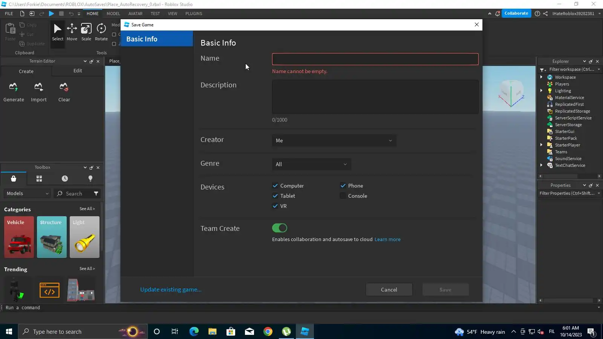The image size is (603, 339).
Task: Open Microsoft Edge from the taskbar
Action: 194,331
